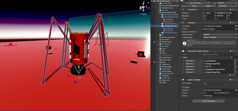Open Information Filler preset icon

pos(233,51)
